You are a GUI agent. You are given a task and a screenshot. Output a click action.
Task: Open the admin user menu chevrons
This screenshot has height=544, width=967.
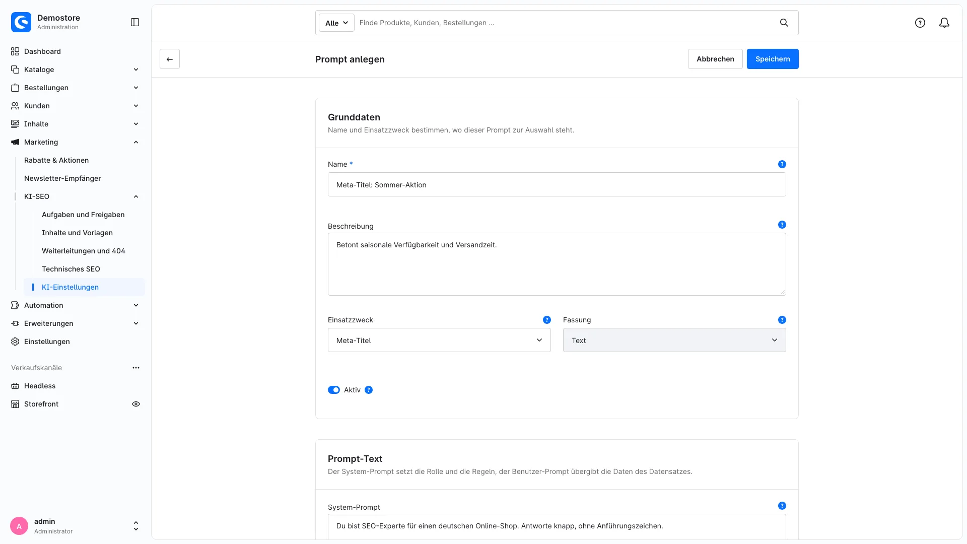tap(136, 526)
